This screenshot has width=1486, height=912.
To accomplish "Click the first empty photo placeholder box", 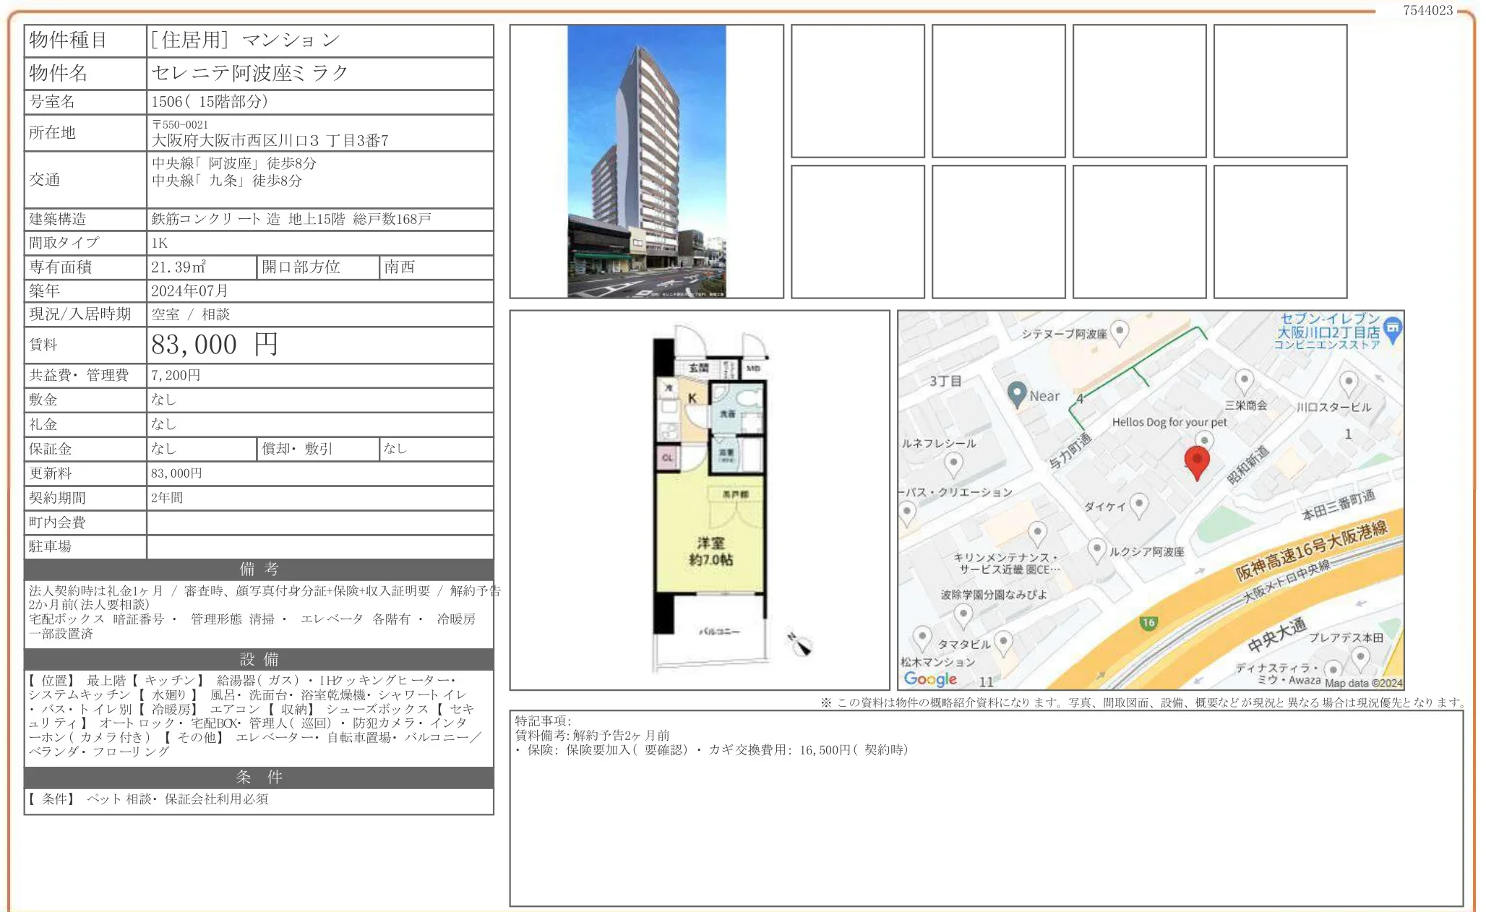I will pyautogui.click(x=857, y=91).
